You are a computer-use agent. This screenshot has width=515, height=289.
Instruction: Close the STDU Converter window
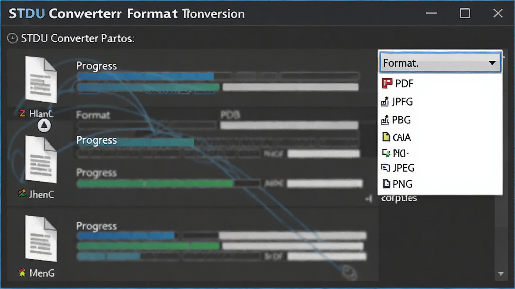tap(498, 13)
